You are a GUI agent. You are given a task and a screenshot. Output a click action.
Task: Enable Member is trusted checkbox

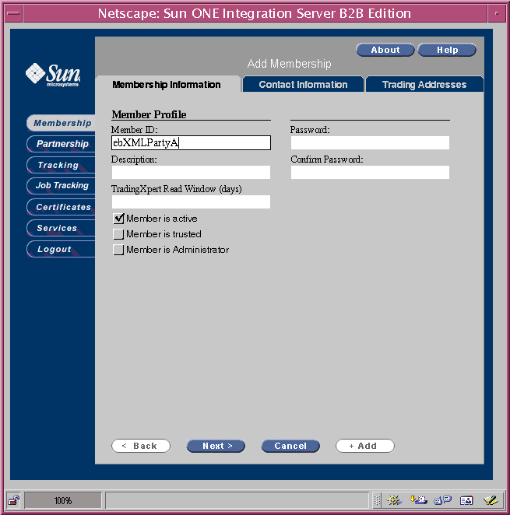tap(118, 234)
